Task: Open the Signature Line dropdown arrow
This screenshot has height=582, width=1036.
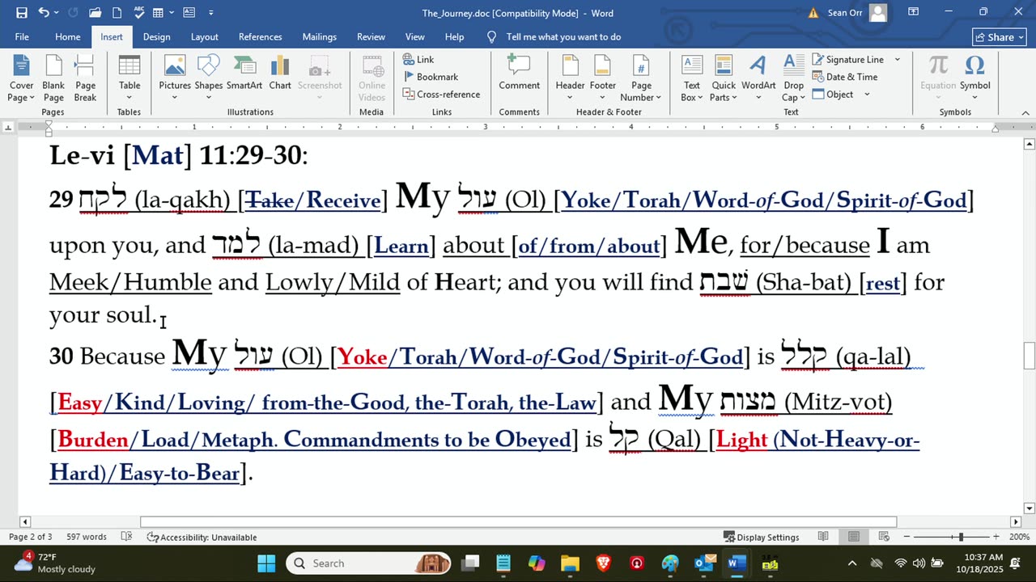Action: click(897, 60)
